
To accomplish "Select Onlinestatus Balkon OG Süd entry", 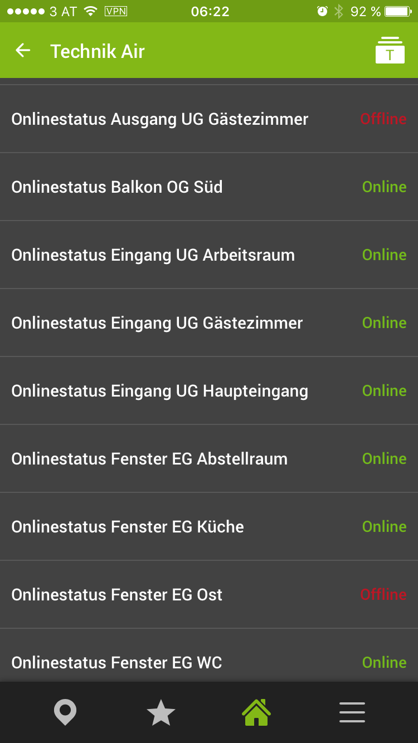I will [x=117, y=187].
